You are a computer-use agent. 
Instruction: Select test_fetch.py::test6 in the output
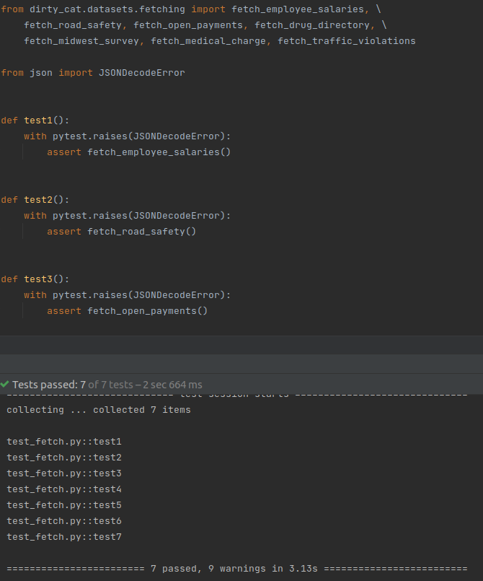(64, 521)
